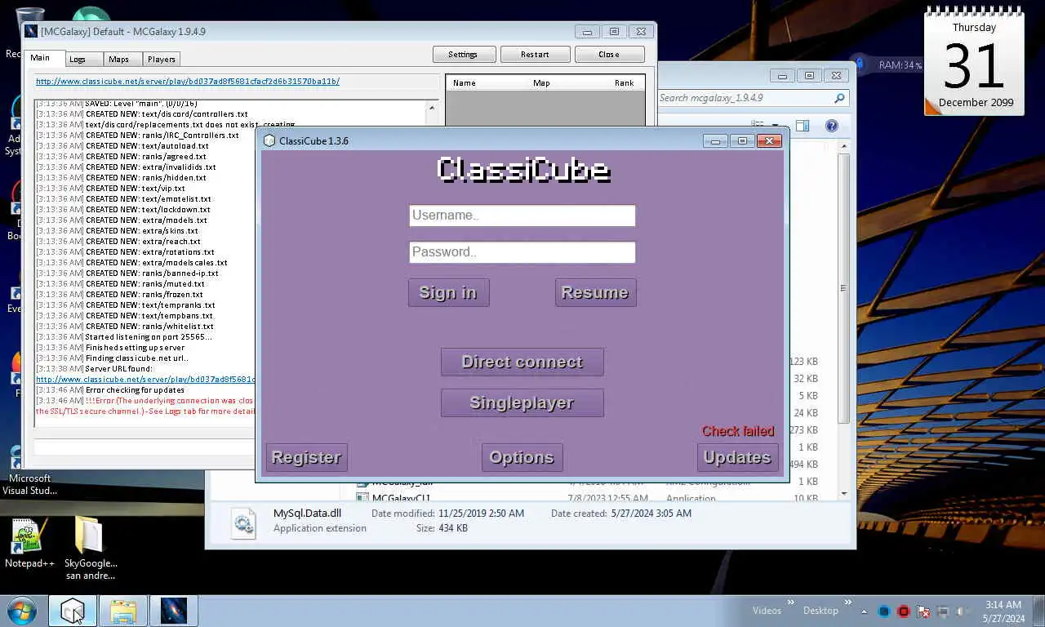The image size is (1045, 627).
Task: Click the 'Error checking for updates' log line
Action: click(x=110, y=389)
